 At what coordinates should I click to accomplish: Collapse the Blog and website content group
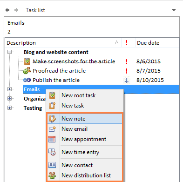point(10,52)
